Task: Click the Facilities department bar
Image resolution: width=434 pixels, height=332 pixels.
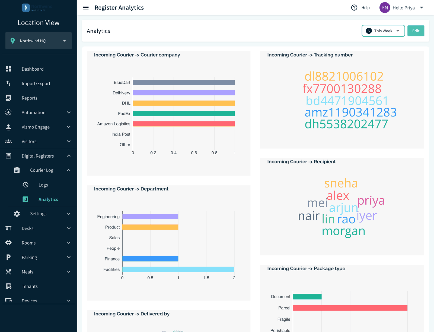Action: pos(178,269)
